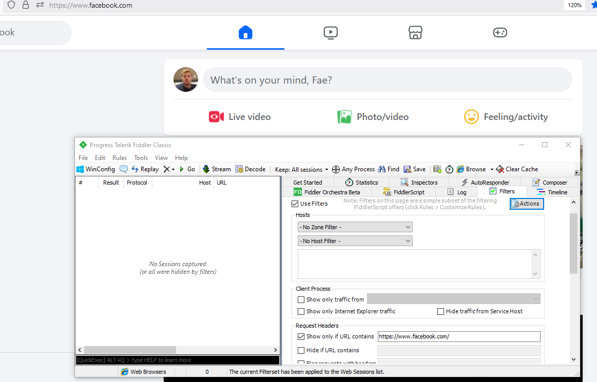Open the Facebook Gaming icon

coord(500,33)
